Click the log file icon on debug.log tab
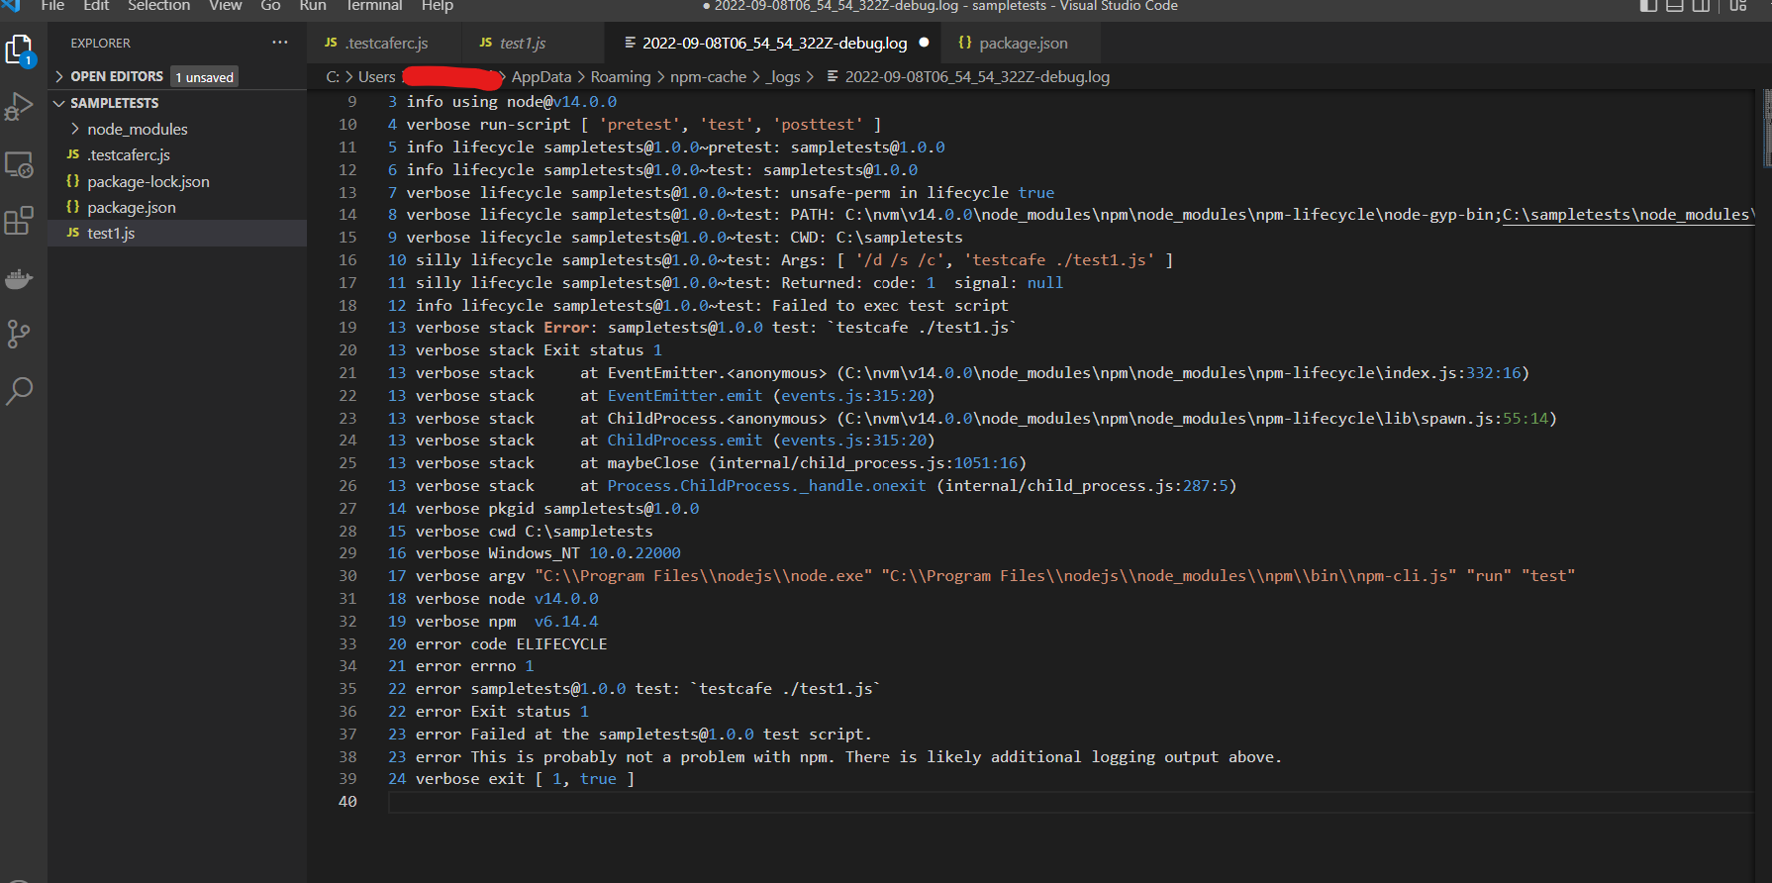 coord(631,43)
